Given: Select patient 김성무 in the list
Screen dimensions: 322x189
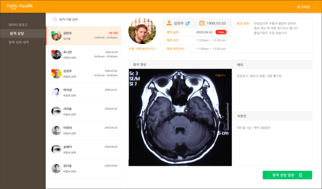Looking at the screenshot, I should point(83,74).
